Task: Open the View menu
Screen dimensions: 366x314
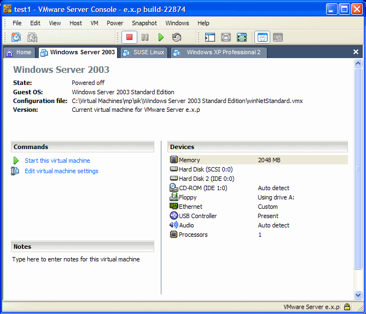Action: (55, 23)
